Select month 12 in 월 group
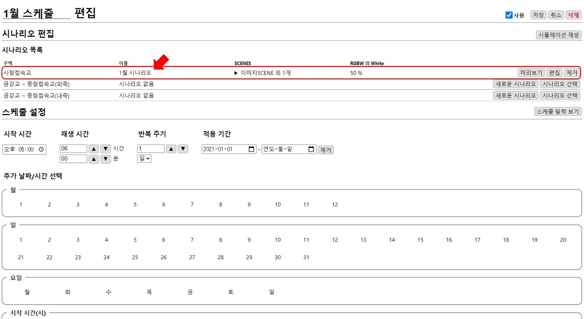 tap(335, 205)
